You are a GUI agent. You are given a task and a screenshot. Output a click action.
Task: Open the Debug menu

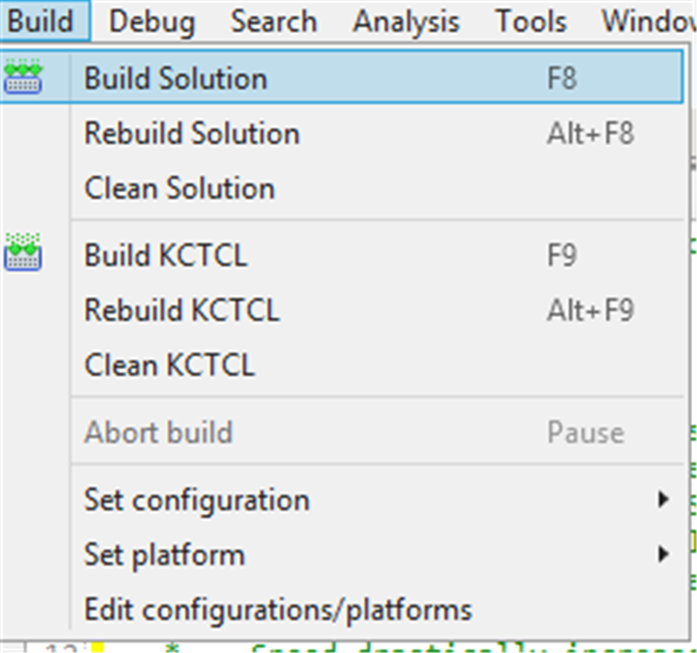152,21
